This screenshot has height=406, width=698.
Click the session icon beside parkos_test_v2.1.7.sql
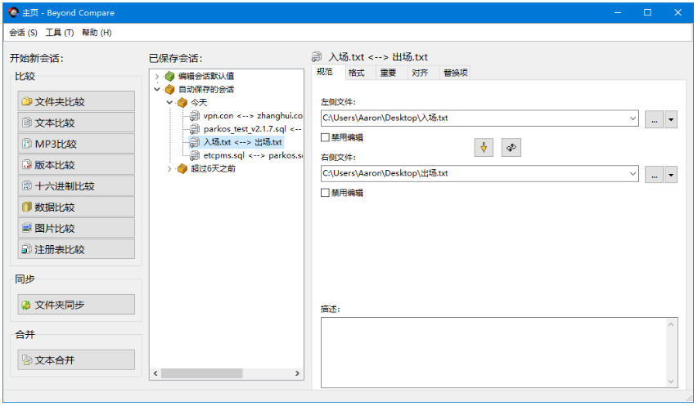tap(195, 129)
